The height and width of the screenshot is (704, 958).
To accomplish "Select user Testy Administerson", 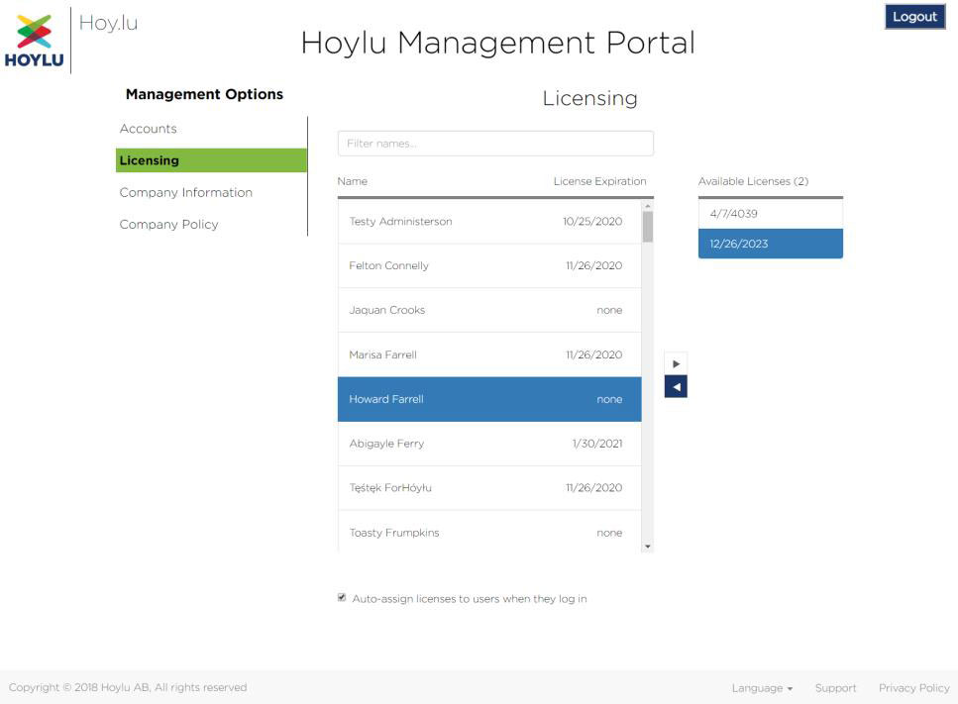I will click(489, 222).
